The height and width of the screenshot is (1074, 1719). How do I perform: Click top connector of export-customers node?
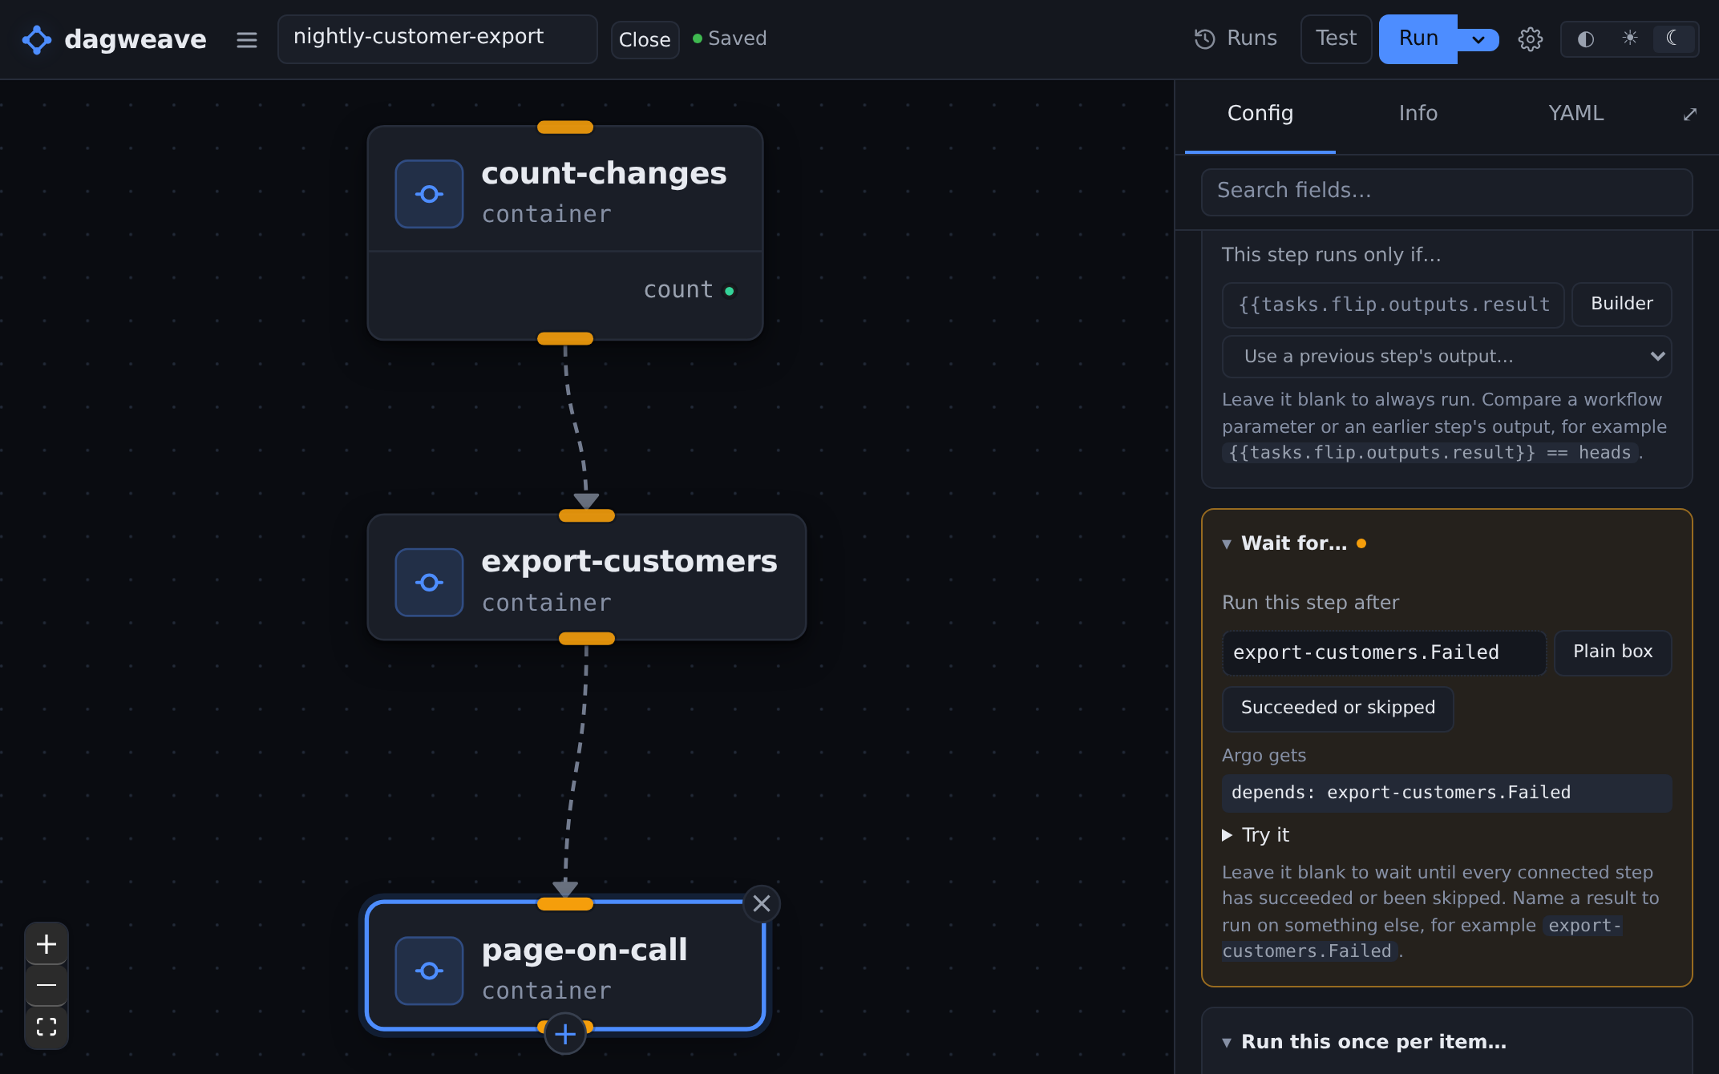(x=587, y=515)
